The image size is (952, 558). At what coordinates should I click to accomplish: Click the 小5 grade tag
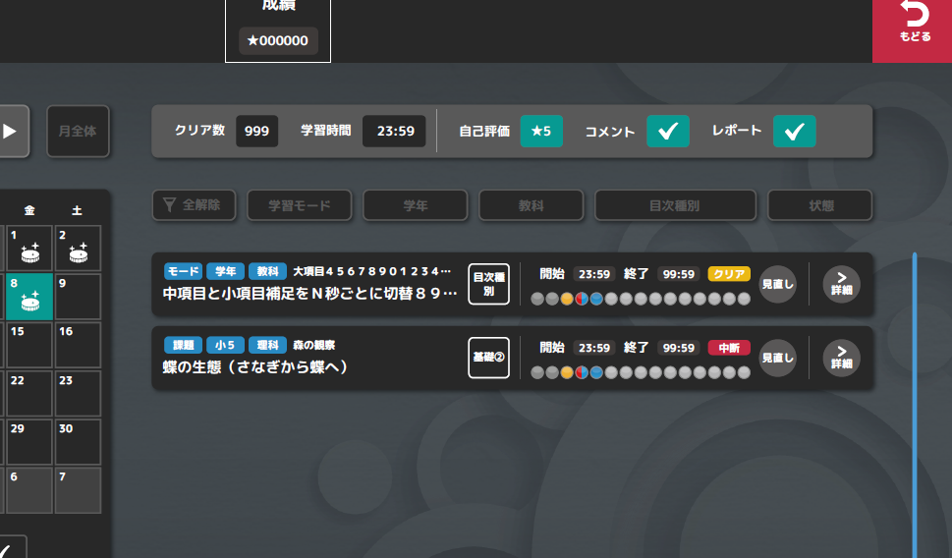point(225,345)
